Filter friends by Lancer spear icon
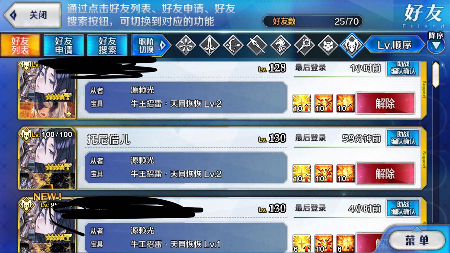Screen dimensions: 450x253 tap(257, 45)
